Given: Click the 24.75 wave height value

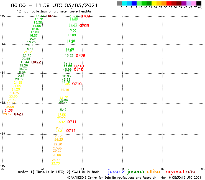Looking at the screenshot, I should tap(14, 93).
